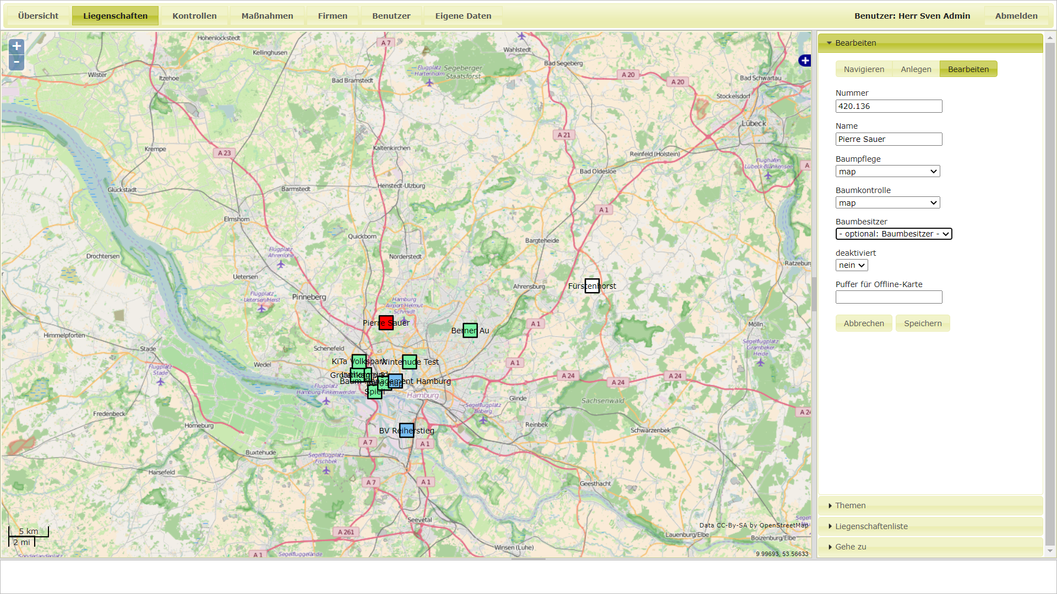Image resolution: width=1057 pixels, height=594 pixels.
Task: Select the white Fürstenhorst map marker
Action: [x=592, y=286]
